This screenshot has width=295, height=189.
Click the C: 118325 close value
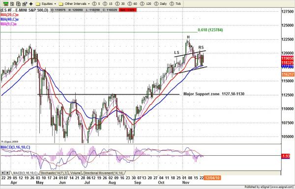click(x=110, y=10)
